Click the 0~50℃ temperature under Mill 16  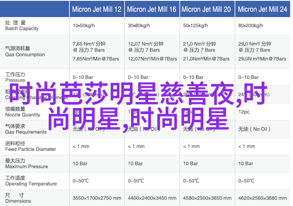[x=136, y=181]
